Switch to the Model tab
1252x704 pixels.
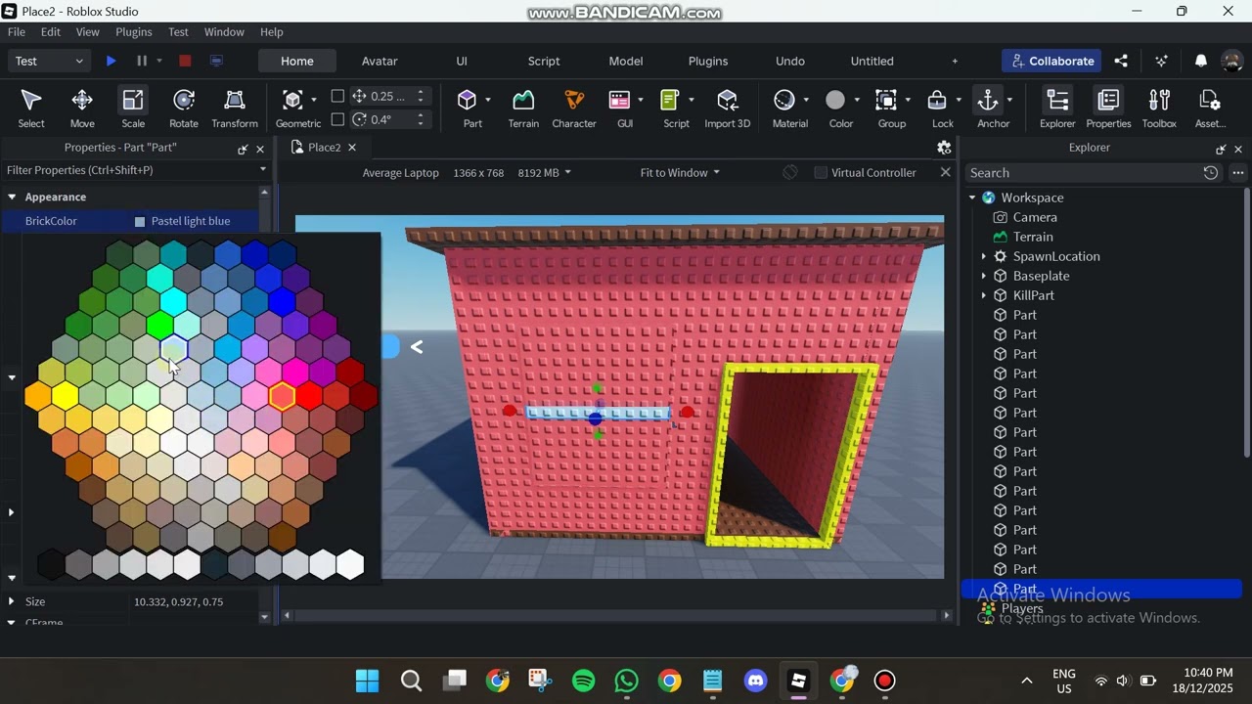[x=626, y=61]
